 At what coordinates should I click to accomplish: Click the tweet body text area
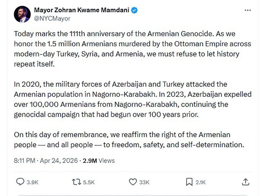(132, 90)
